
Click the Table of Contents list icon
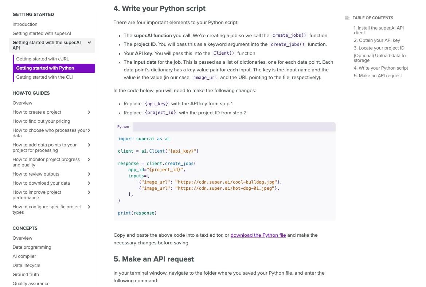tap(347, 17)
